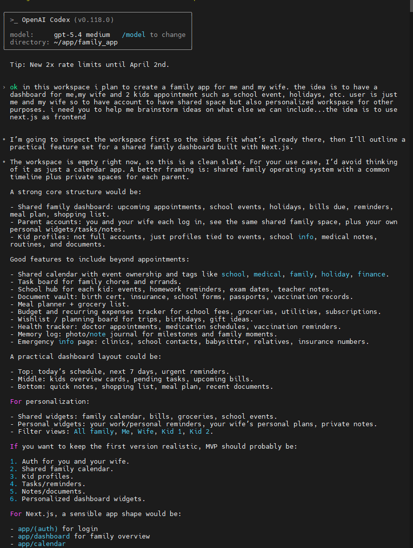Click the ~/app/family_app directory path
413x548 pixels.
[86, 42]
